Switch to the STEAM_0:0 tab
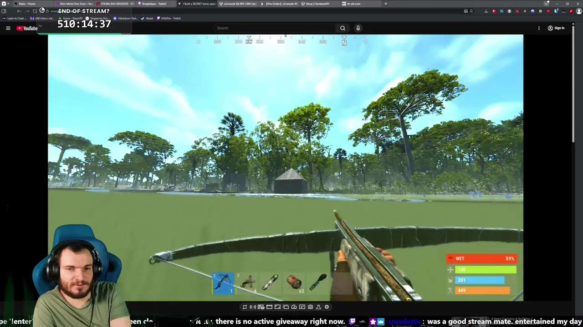Screen dimensions: 583x327 (115, 4)
